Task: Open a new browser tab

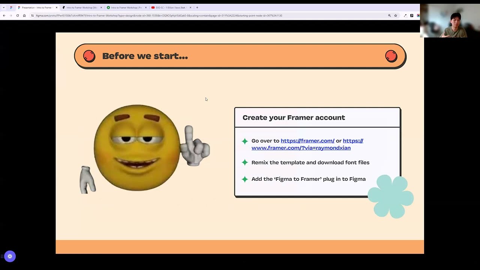Action: (x=197, y=7)
